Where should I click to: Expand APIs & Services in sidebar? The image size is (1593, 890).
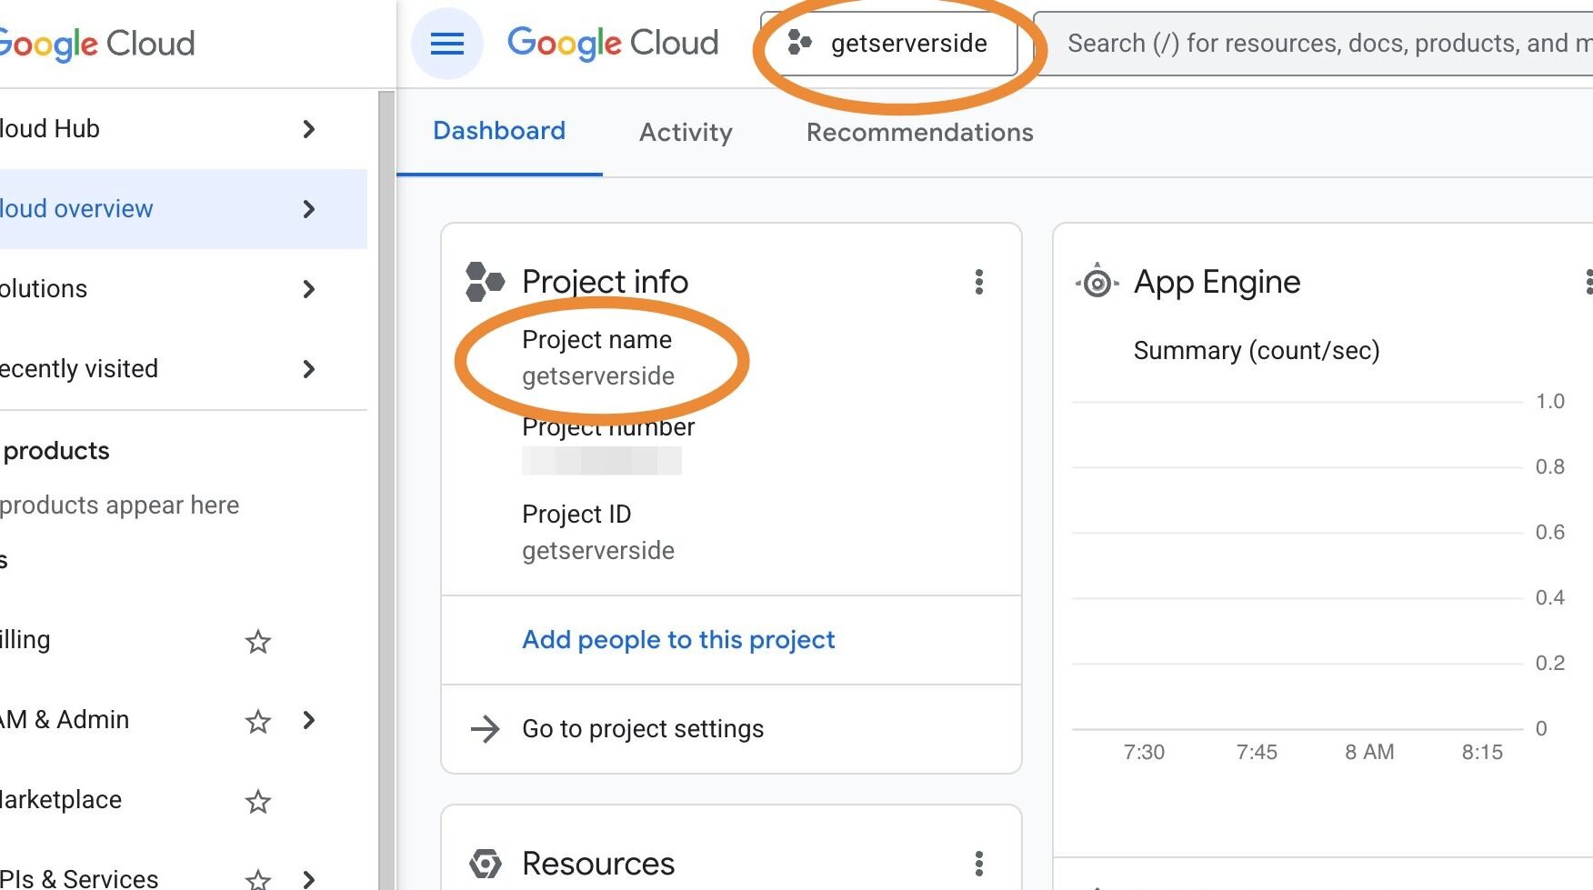tap(309, 878)
